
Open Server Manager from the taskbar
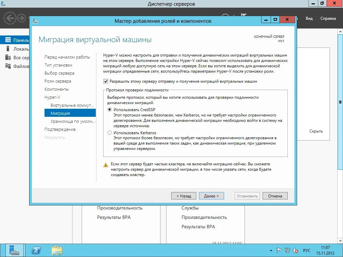point(14,250)
